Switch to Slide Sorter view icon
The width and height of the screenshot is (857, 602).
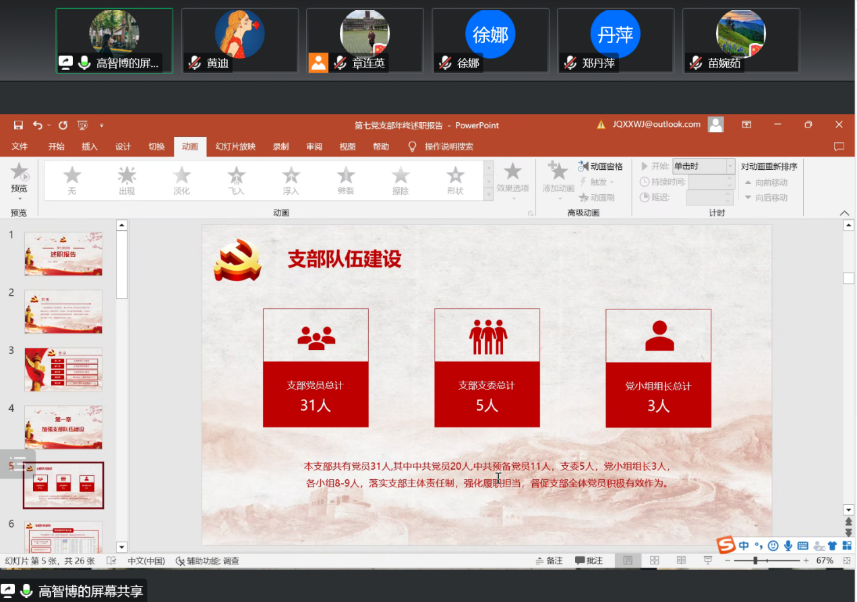click(654, 560)
